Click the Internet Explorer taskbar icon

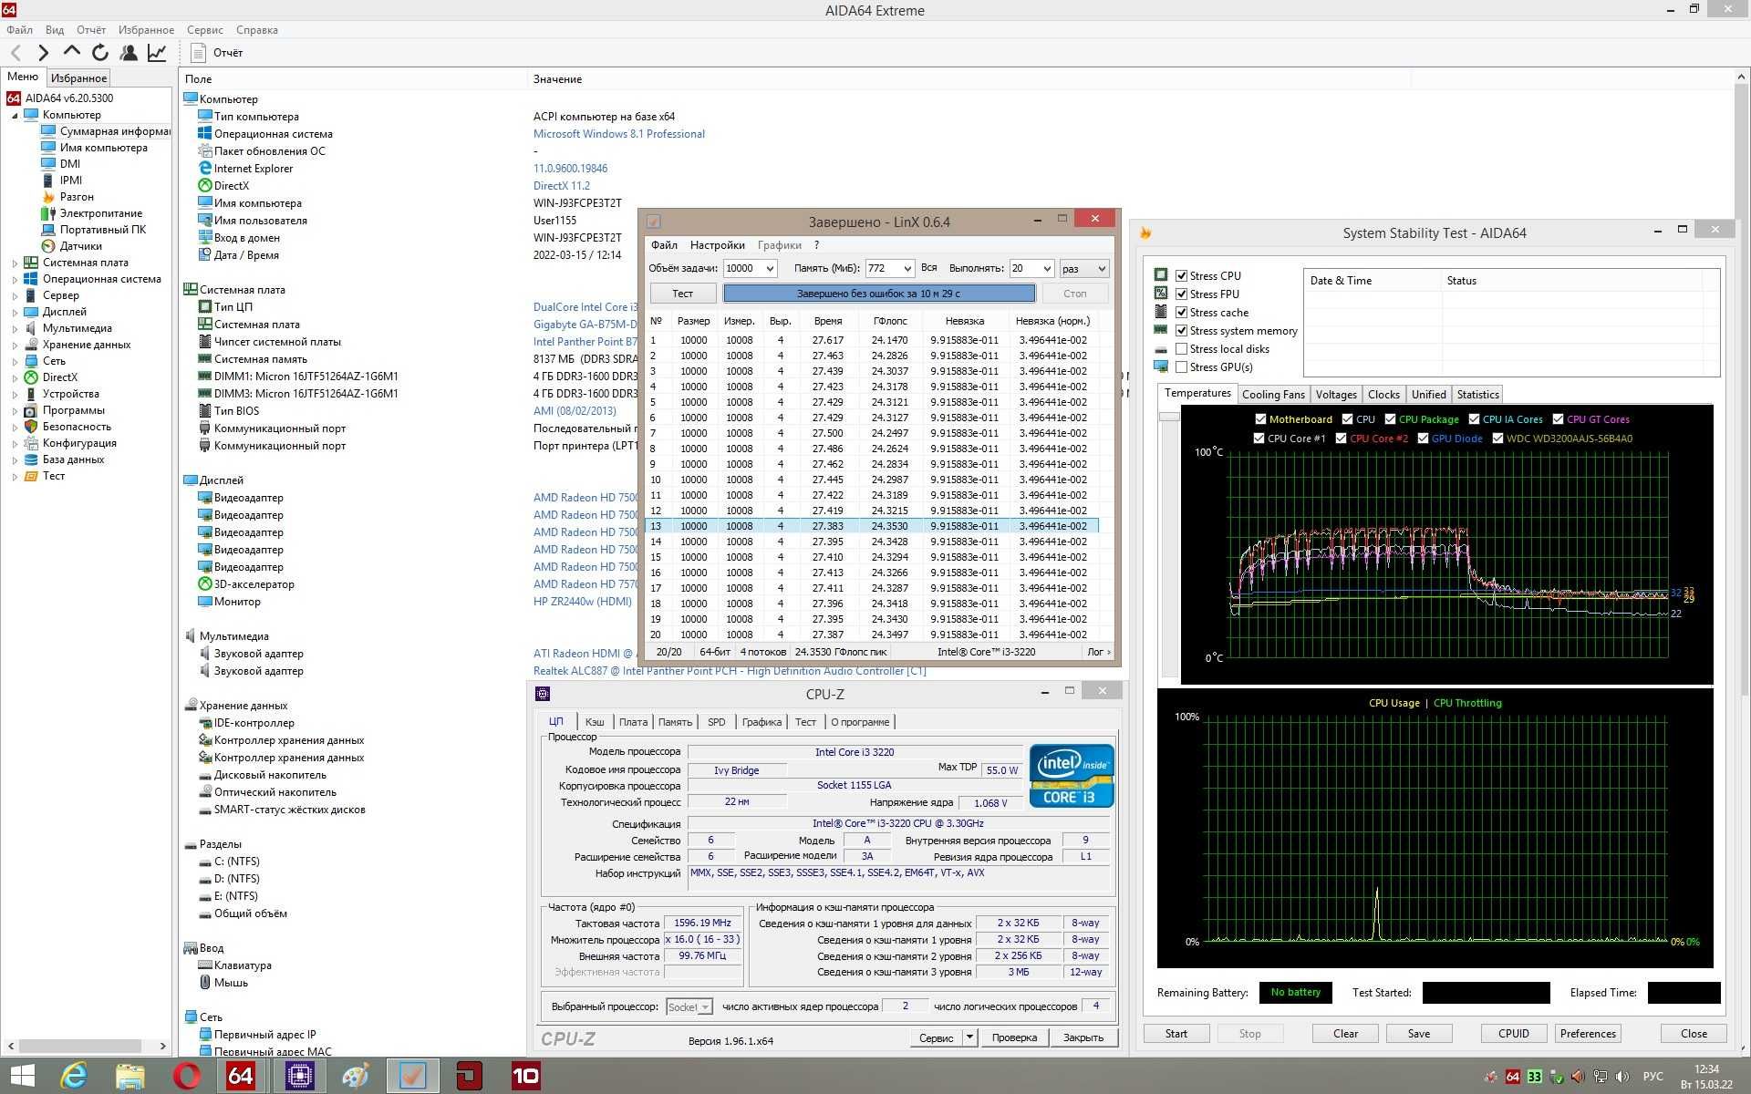pyautogui.click(x=74, y=1076)
